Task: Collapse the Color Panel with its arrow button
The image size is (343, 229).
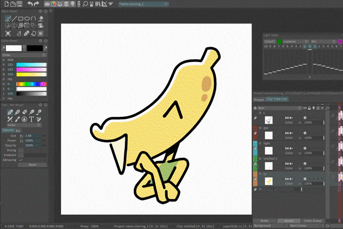Action: [40, 41]
